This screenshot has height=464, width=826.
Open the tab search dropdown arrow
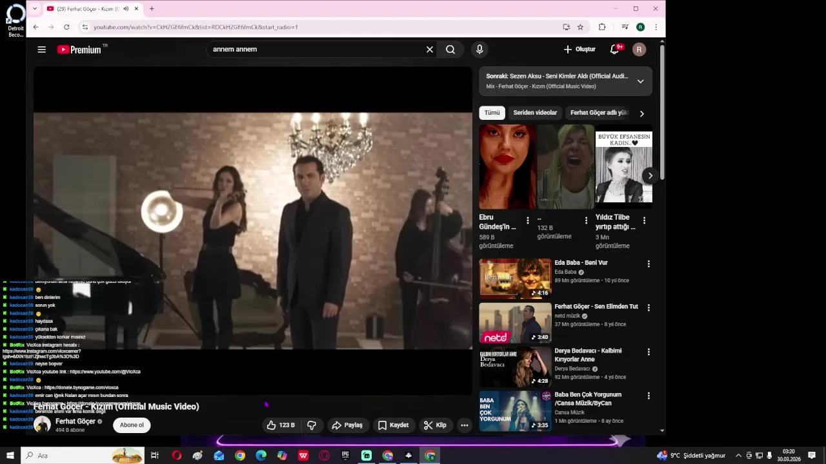[35, 9]
